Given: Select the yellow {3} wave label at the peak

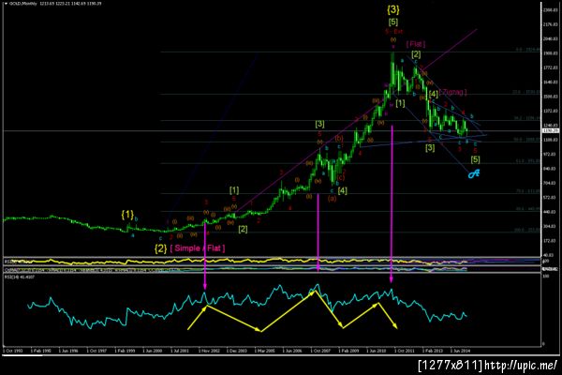Looking at the screenshot, I should (393, 9).
